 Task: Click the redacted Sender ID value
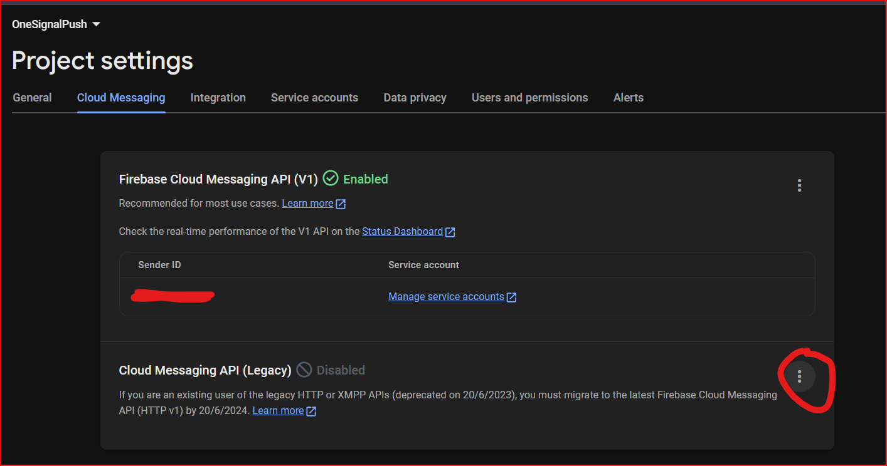173,296
